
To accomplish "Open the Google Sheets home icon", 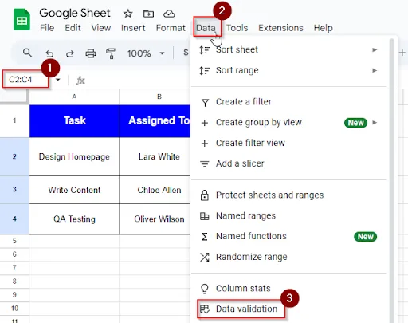I will (x=22, y=20).
